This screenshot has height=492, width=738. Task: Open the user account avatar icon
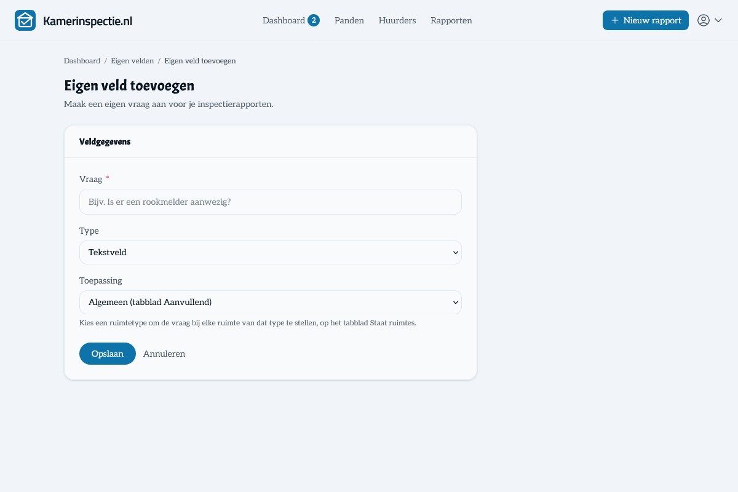pos(704,20)
